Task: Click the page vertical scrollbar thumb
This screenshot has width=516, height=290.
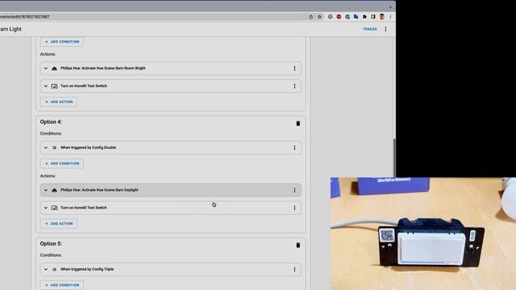Action: coord(394,157)
